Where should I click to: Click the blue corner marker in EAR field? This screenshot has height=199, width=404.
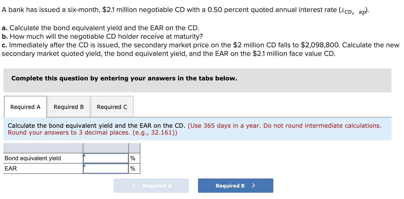click(x=84, y=165)
